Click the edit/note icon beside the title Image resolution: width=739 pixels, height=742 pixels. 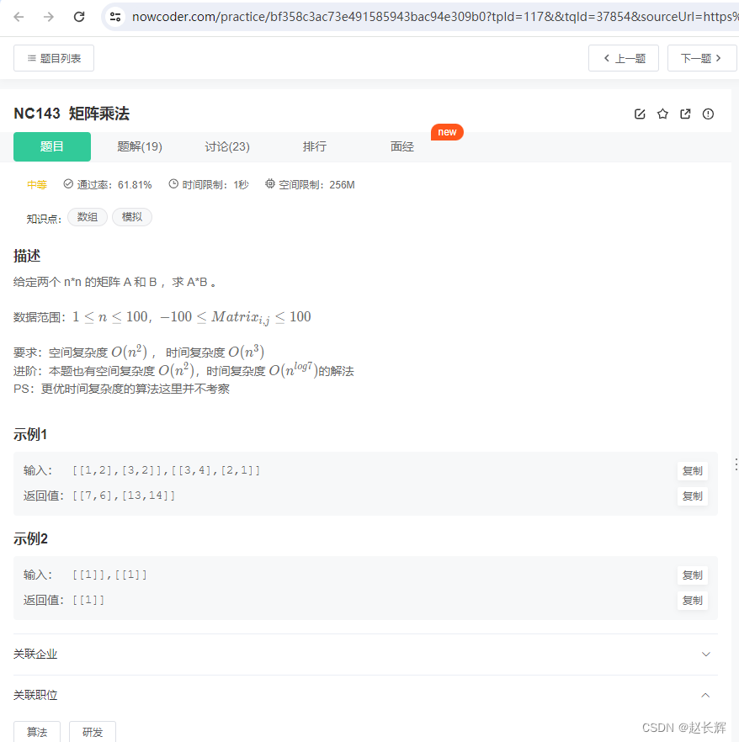pyautogui.click(x=640, y=114)
